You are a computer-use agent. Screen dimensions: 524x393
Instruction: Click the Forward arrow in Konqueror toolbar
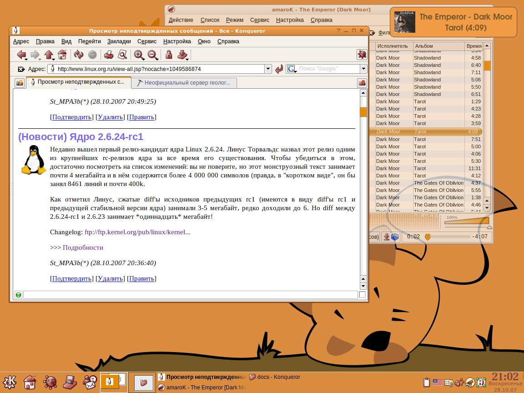click(x=35, y=55)
